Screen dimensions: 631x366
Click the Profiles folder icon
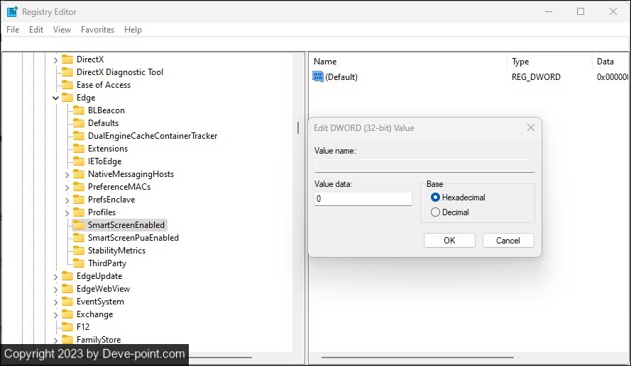[x=79, y=212]
